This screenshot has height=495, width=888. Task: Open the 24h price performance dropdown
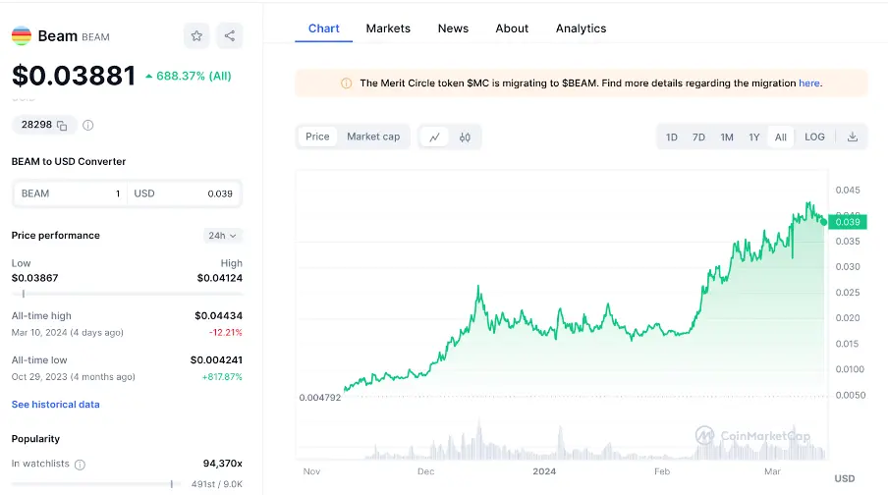tap(222, 236)
